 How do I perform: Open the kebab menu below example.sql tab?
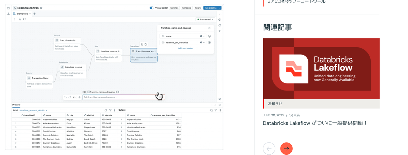point(15,19)
